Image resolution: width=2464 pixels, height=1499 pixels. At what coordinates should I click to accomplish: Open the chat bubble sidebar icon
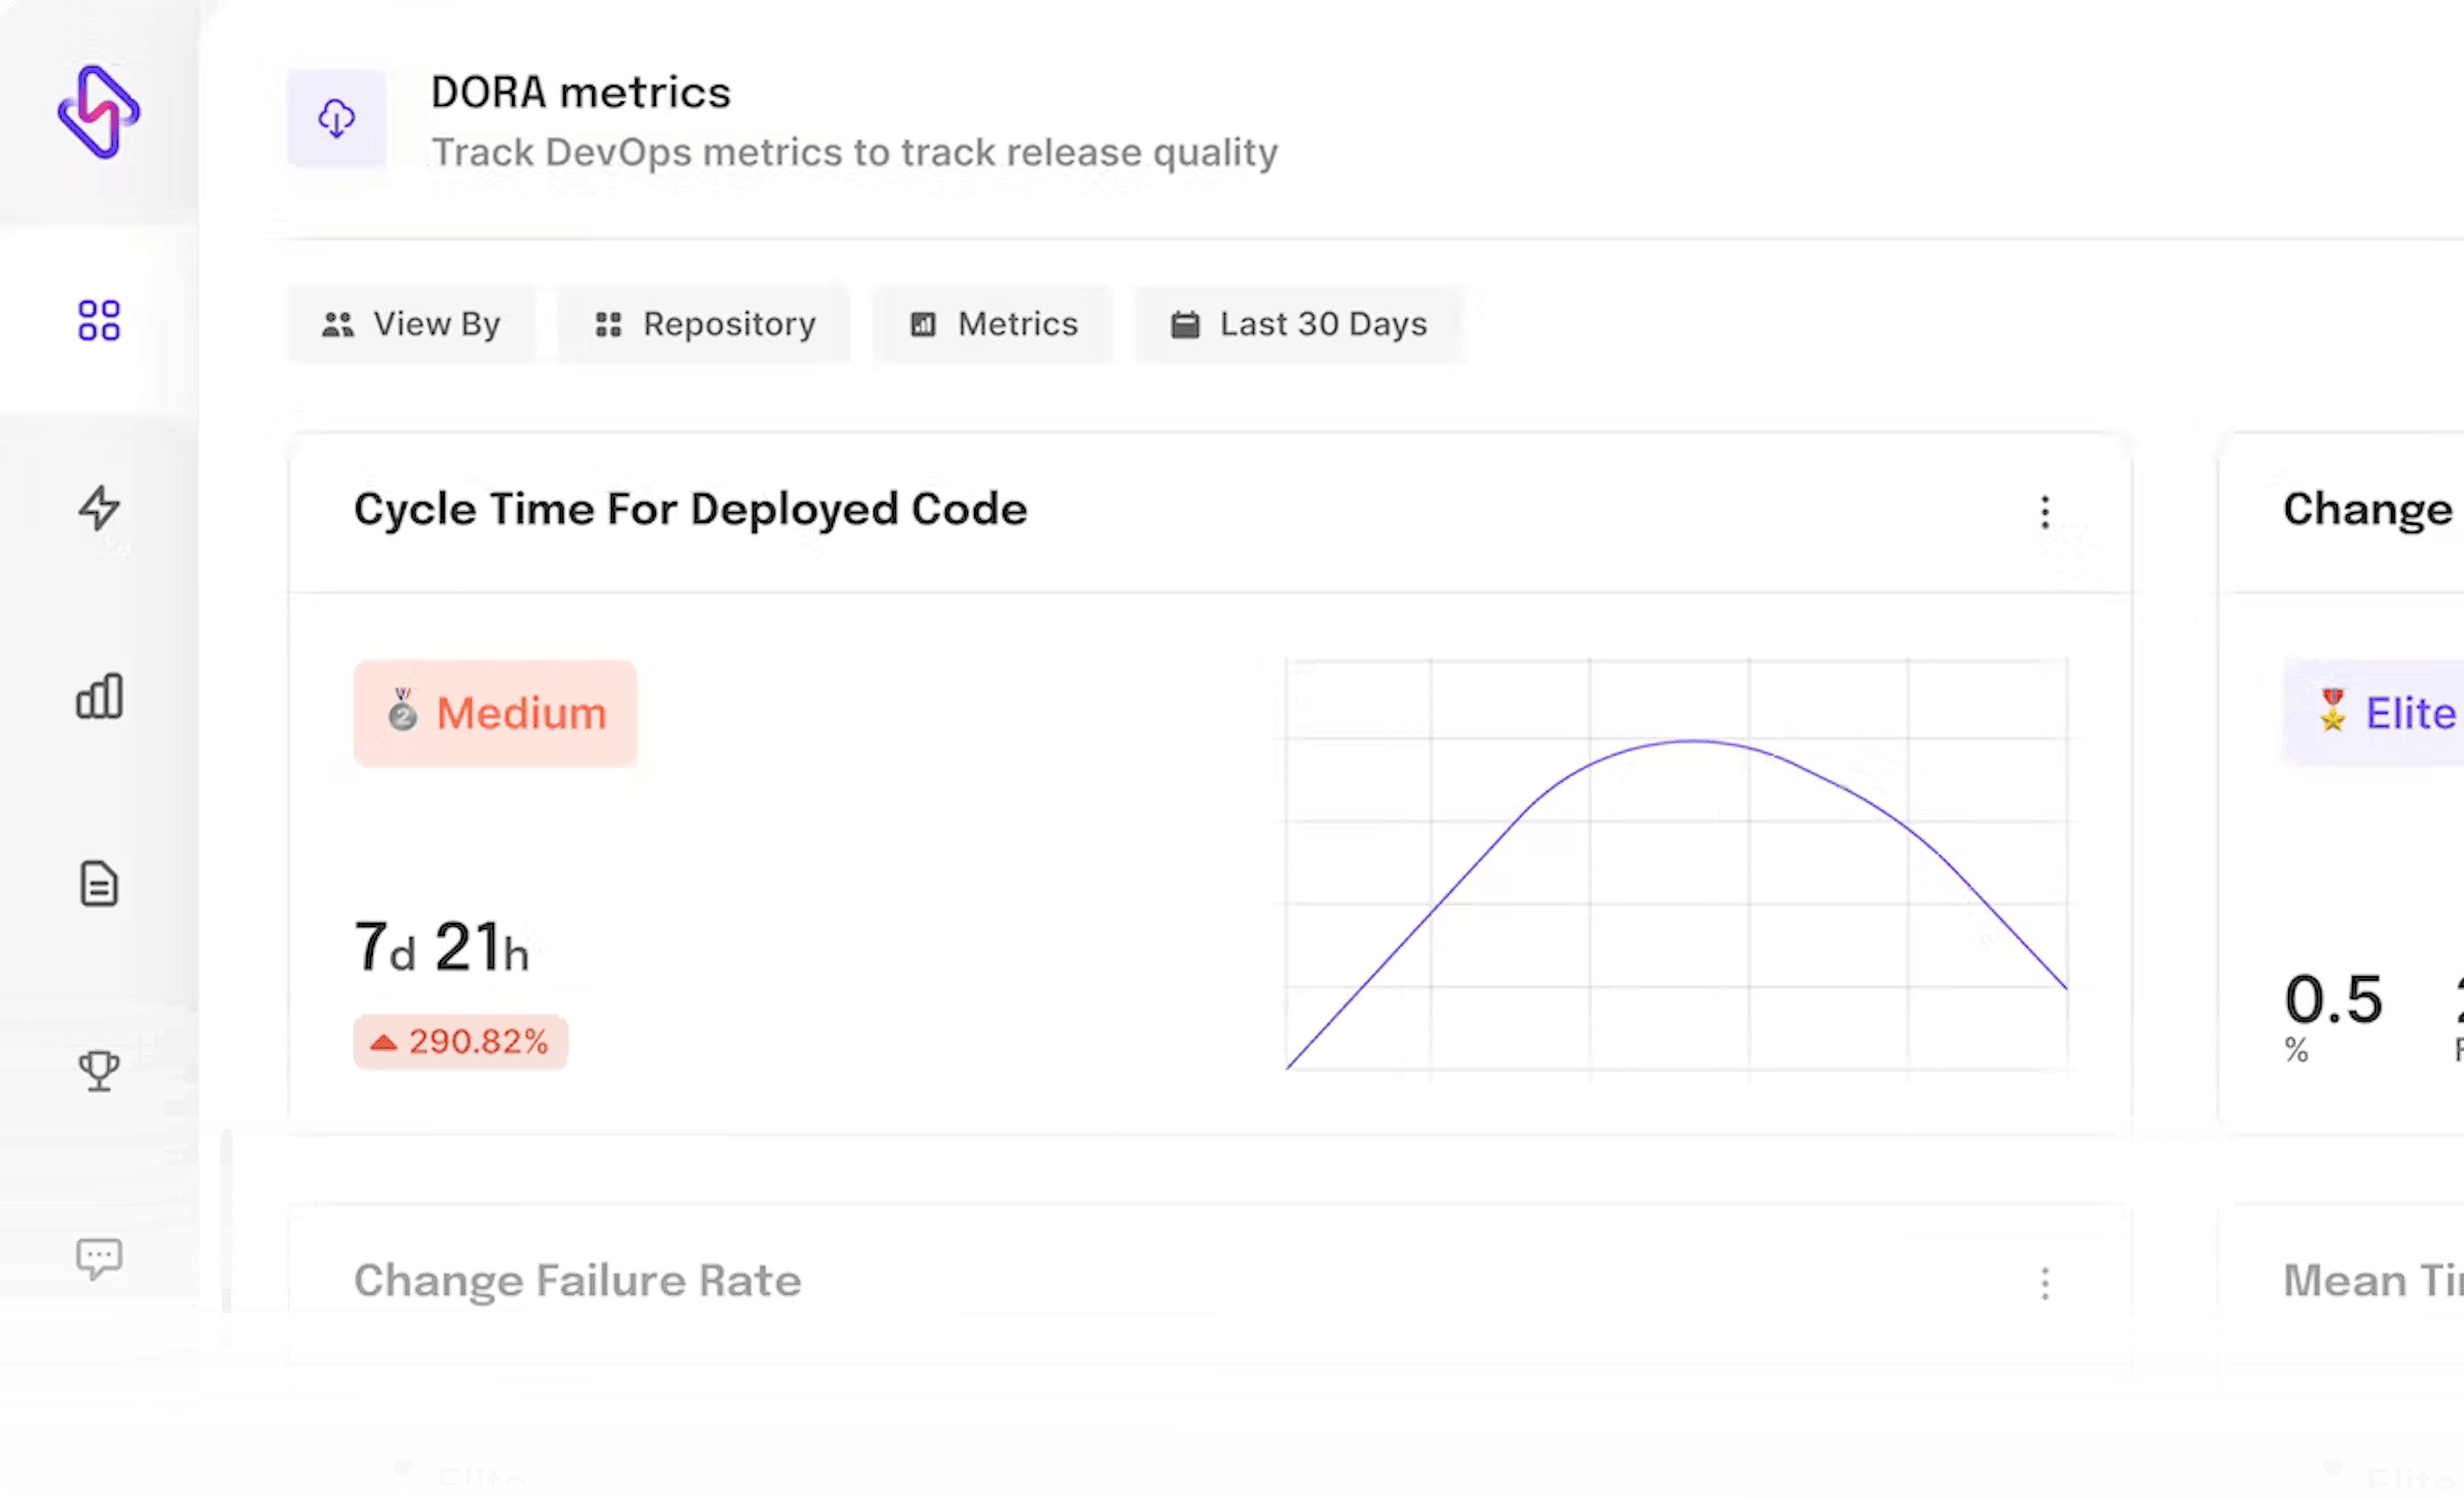click(x=99, y=1259)
